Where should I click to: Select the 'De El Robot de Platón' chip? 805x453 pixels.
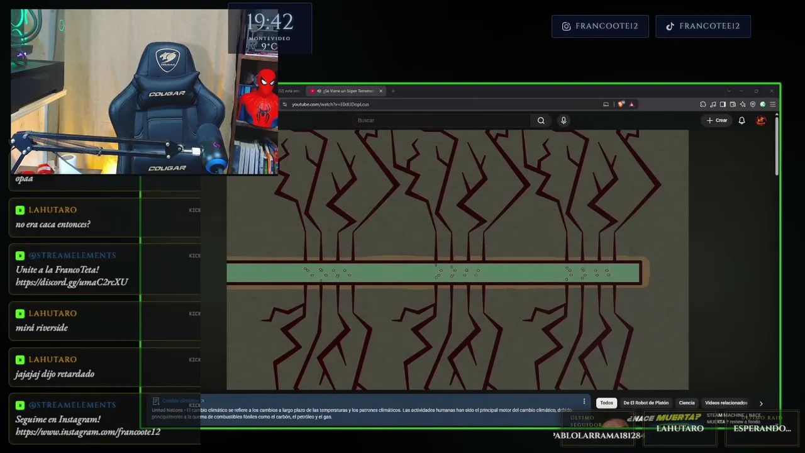click(x=646, y=403)
